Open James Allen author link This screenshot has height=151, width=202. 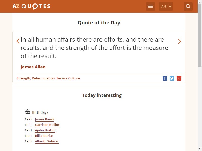point(33,67)
